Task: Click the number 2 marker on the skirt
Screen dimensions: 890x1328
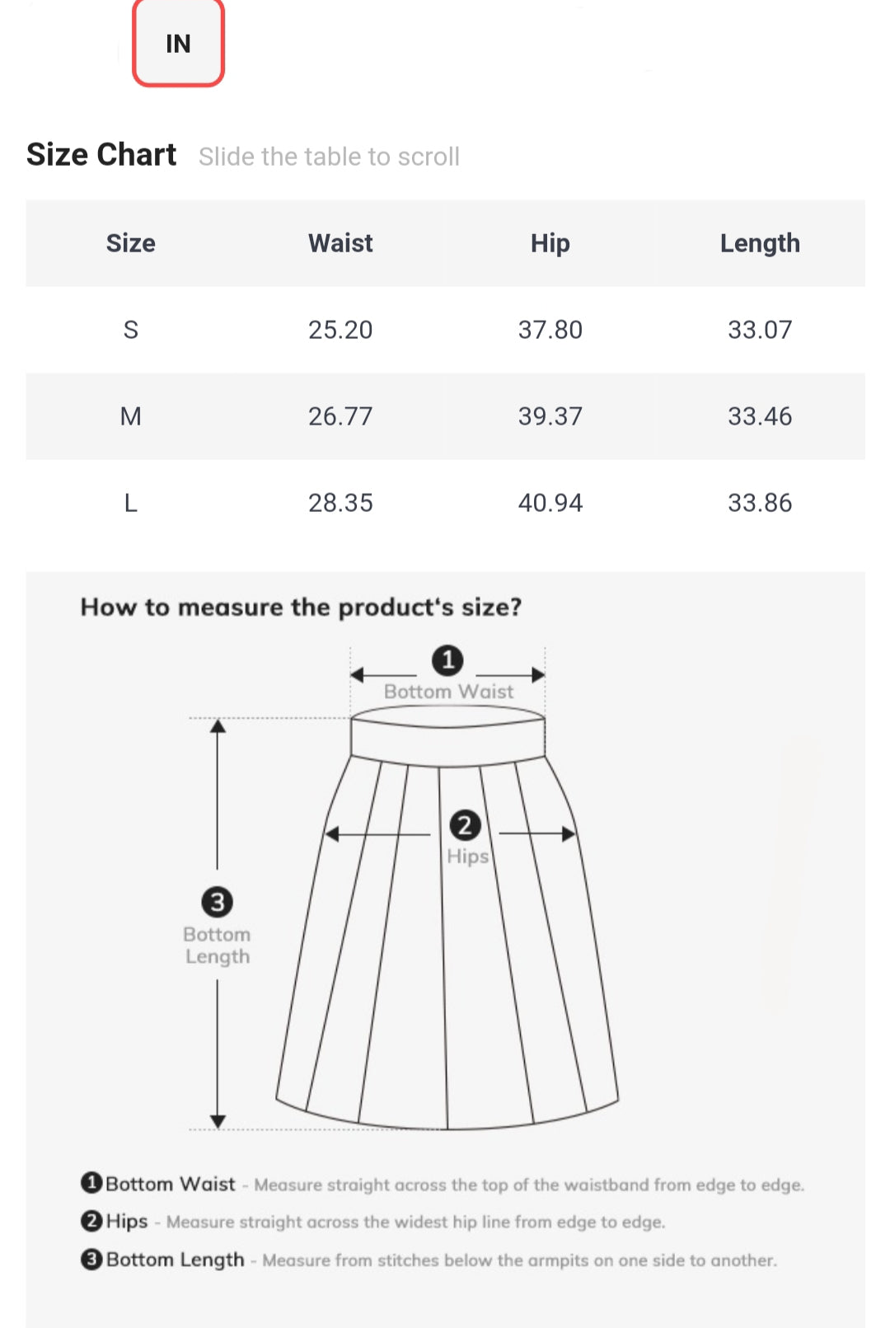Action: coord(465,825)
